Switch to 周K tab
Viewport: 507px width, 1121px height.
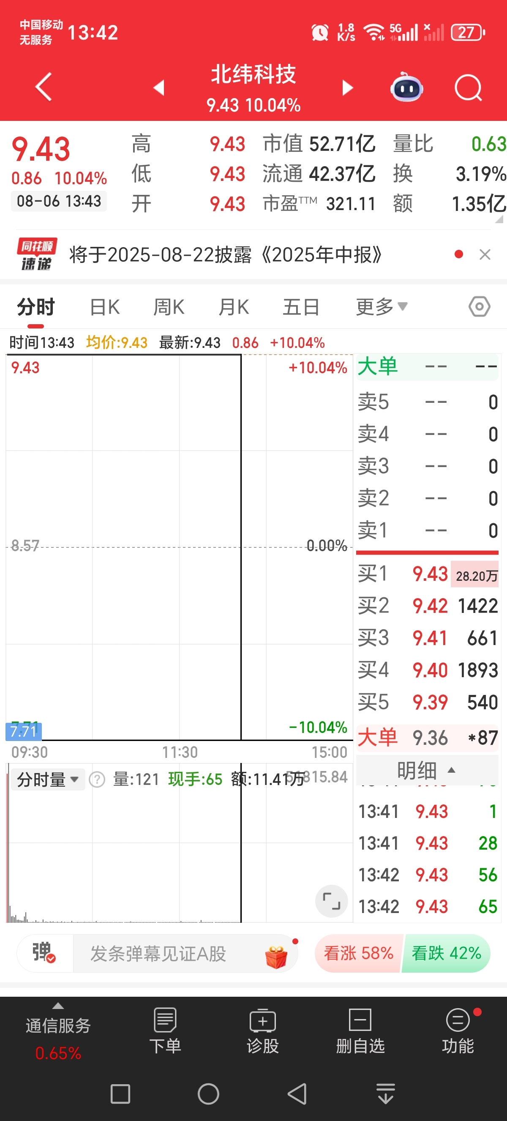tap(169, 307)
